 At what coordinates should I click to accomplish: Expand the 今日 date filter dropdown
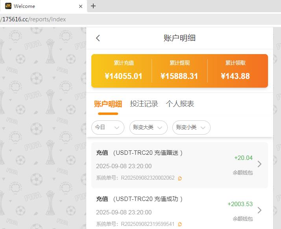tap(107, 128)
